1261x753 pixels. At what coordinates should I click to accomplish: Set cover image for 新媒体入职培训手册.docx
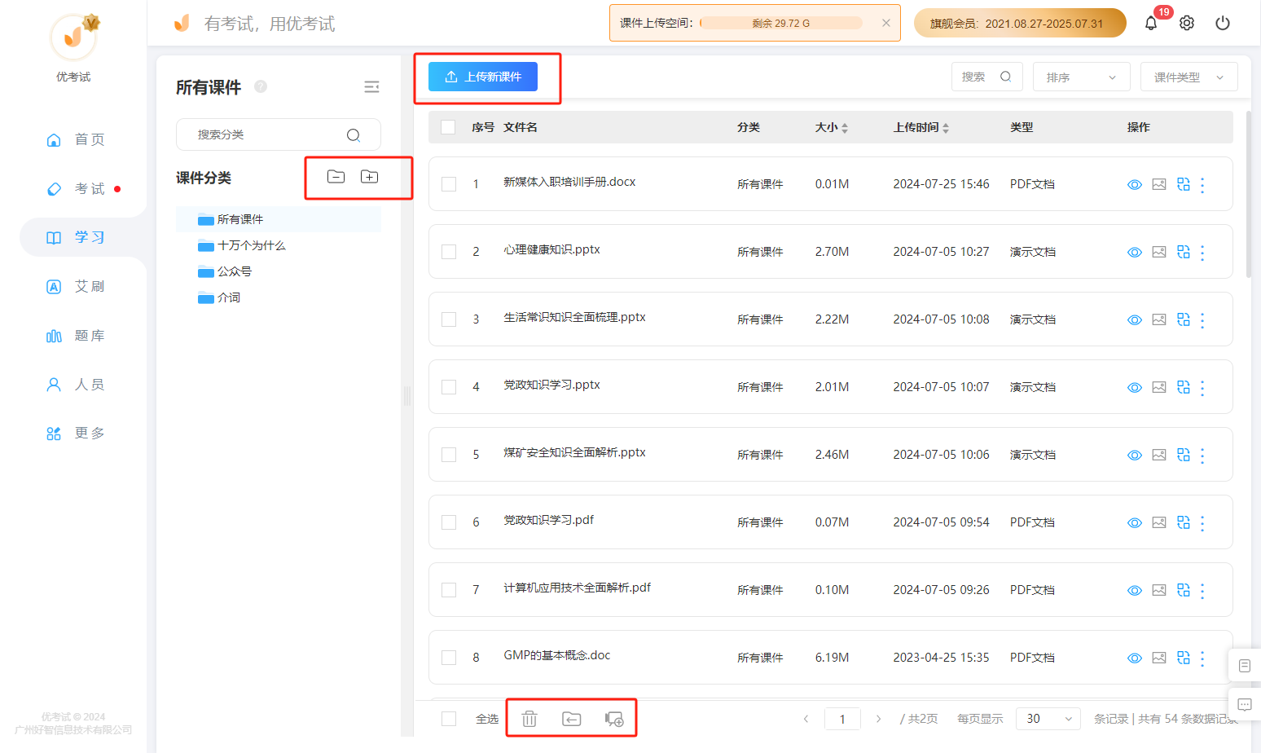point(1159,184)
